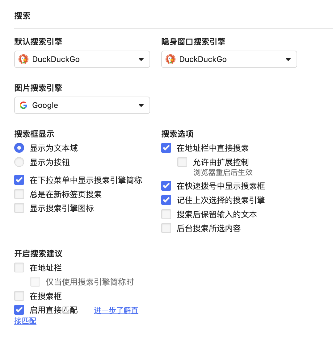Click the DuckDuckGo duck icon under 隐身窗口搜索引擎
Screen dimensions: 333x340
click(171, 59)
